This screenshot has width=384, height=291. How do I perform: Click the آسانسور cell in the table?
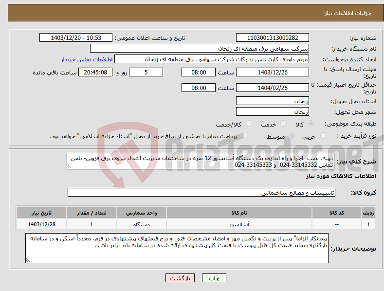239,224
